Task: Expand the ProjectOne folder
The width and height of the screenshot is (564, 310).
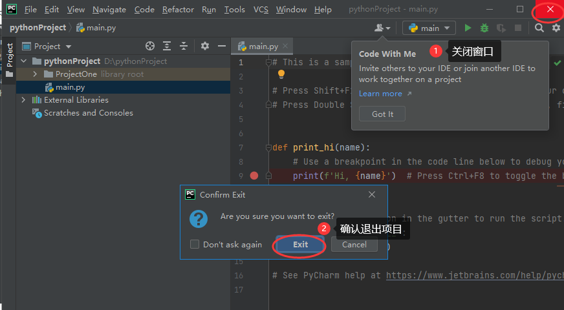Action: tap(35, 74)
